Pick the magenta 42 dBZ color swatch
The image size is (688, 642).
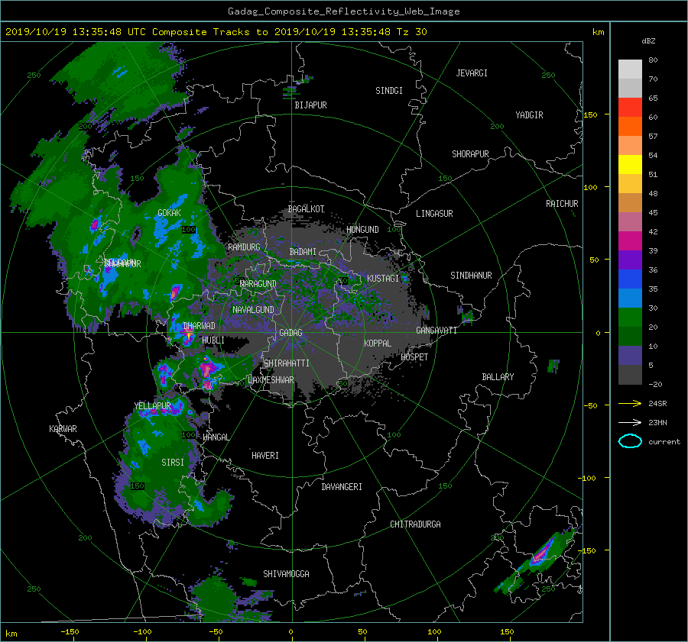630,240
